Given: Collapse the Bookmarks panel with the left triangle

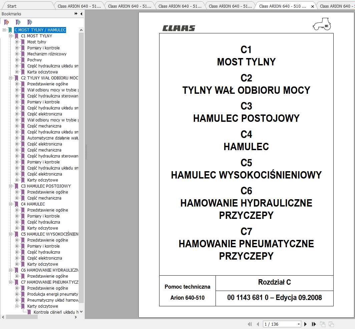Looking at the screenshot, I should pyautogui.click(x=81, y=14).
